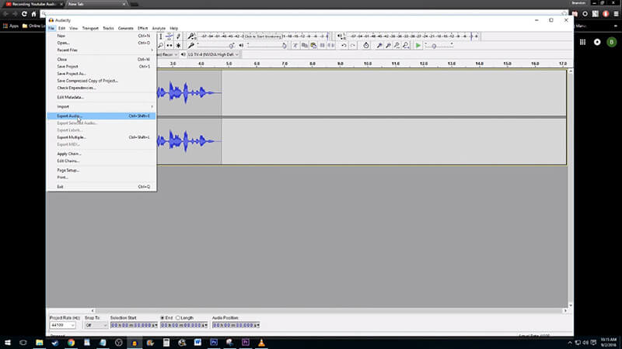Click the recording meter to start monitoring
Image resolution: width=622 pixels, height=349 pixels.
[x=263, y=36]
